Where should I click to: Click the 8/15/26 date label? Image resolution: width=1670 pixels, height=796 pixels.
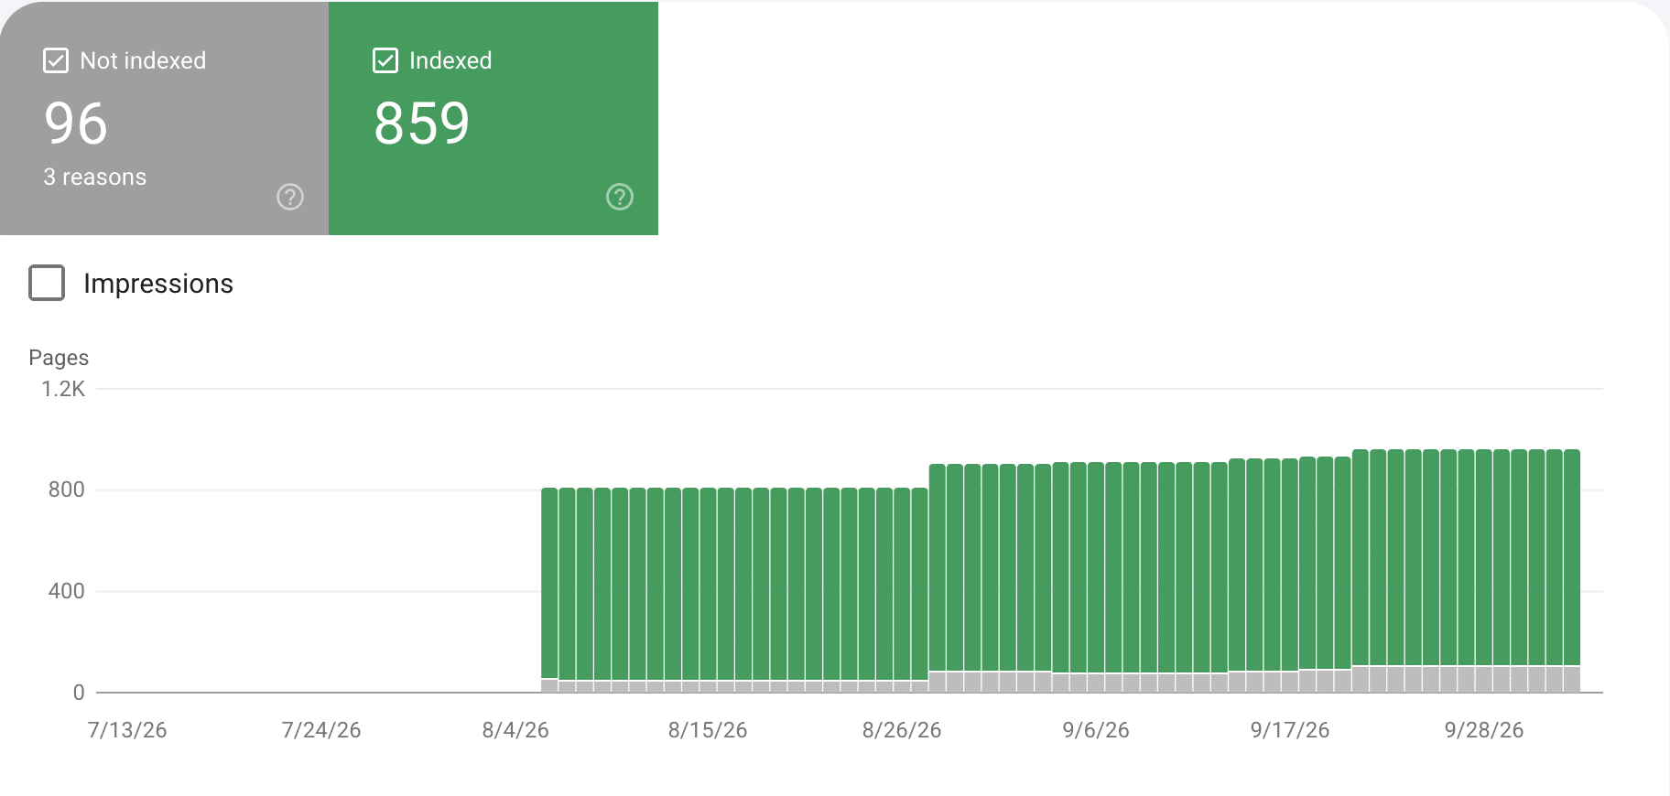point(708,730)
